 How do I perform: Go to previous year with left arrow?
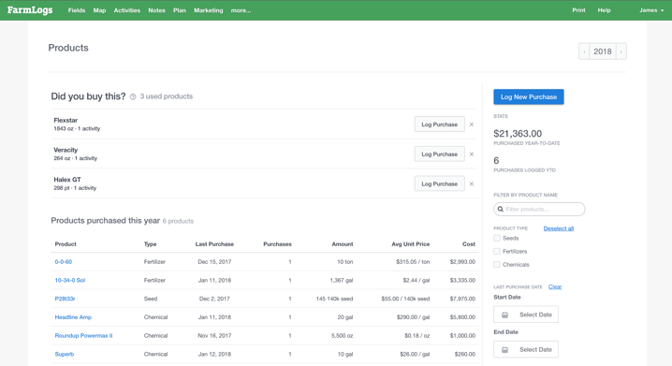[x=584, y=51]
